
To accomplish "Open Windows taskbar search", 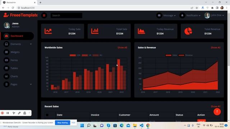I will [x=89, y=125].
